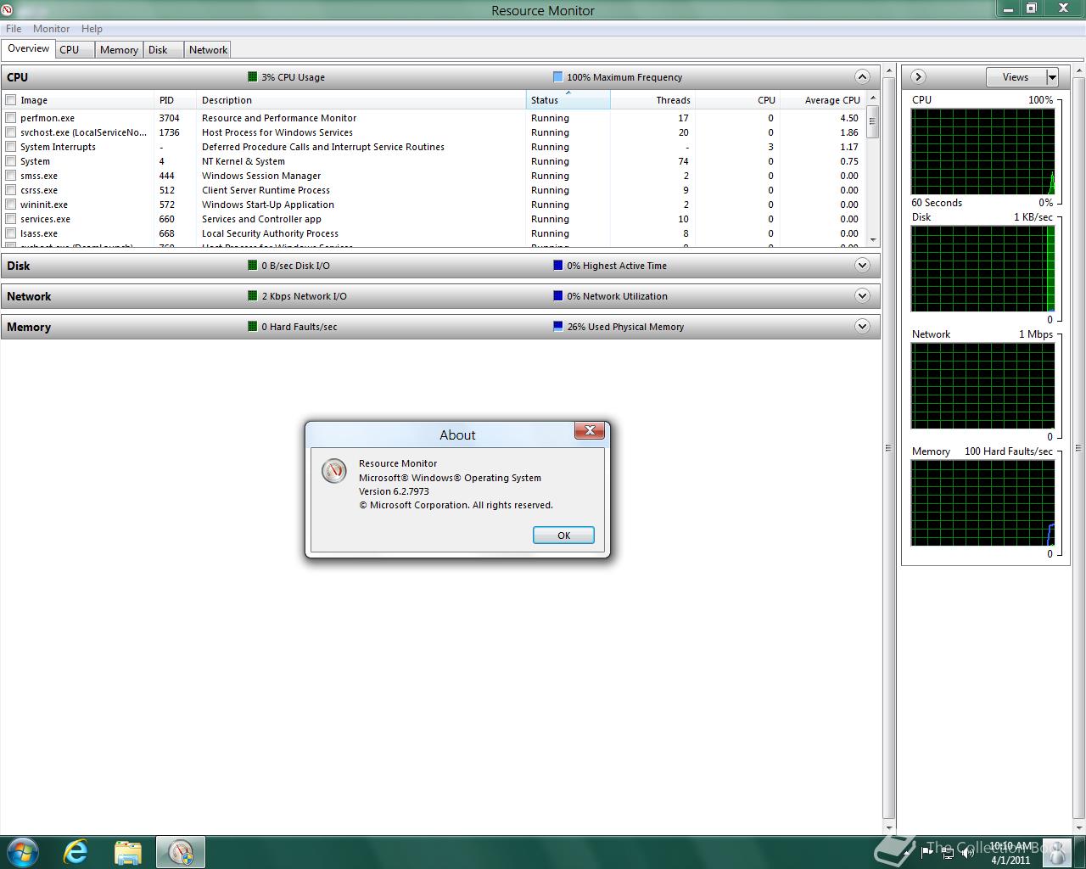Click the green Disk I/O indicator square
Image resolution: width=1086 pixels, height=869 pixels.
252,265
